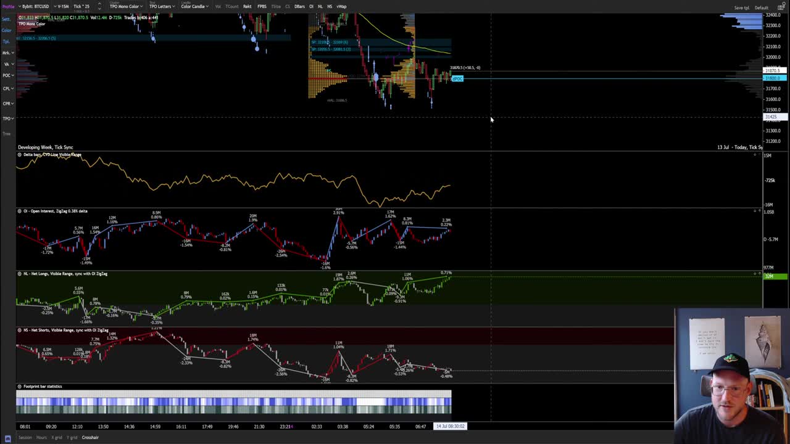Click the Discord icon in bottom bar
Viewport: 790px width, 444px height.
(8, 438)
